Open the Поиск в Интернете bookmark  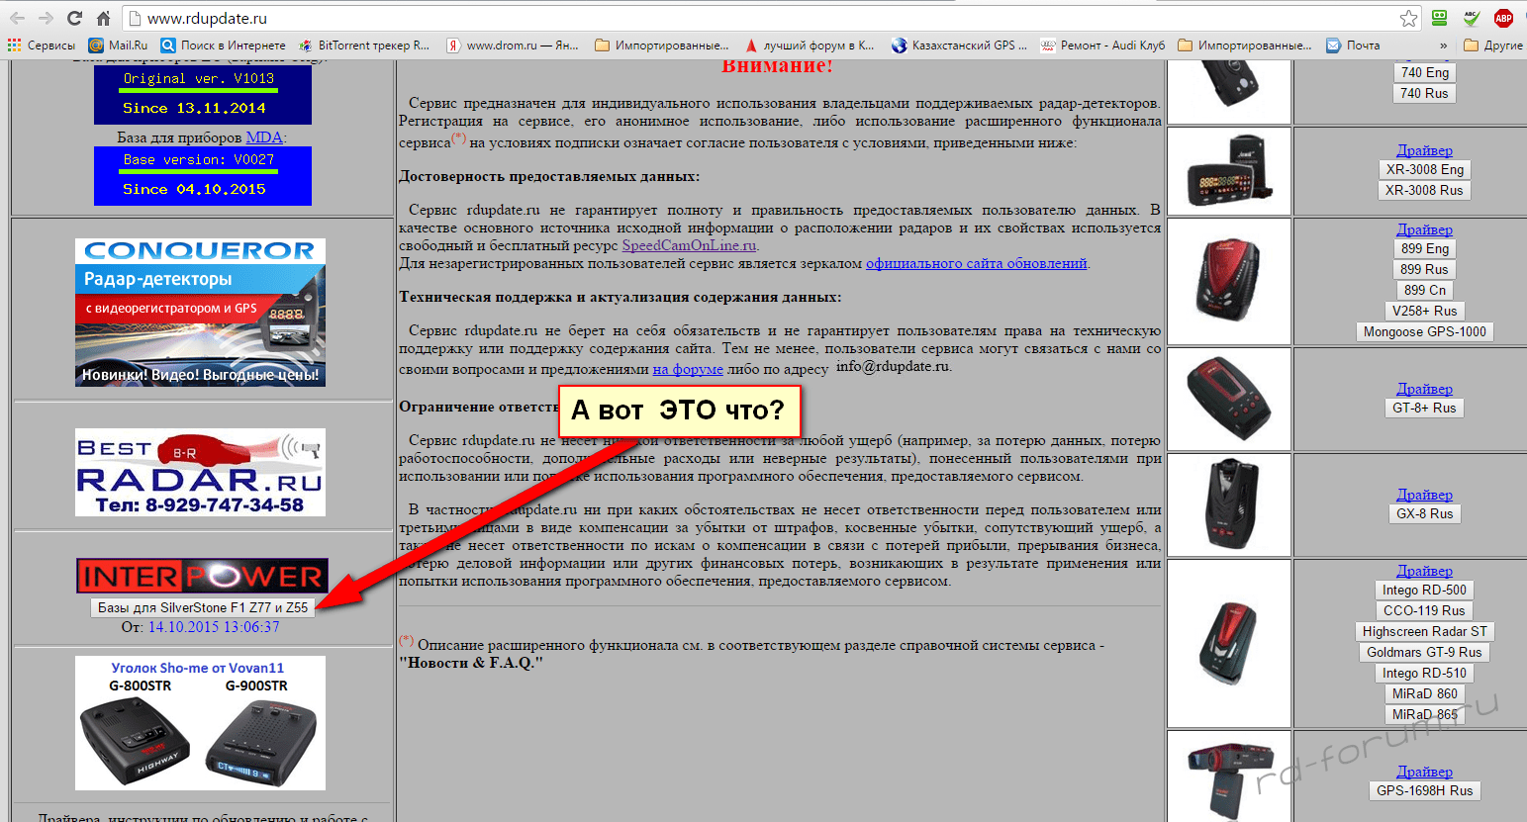[223, 46]
